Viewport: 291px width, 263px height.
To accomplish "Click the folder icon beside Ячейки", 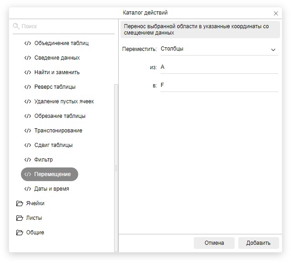I will click(20, 203).
